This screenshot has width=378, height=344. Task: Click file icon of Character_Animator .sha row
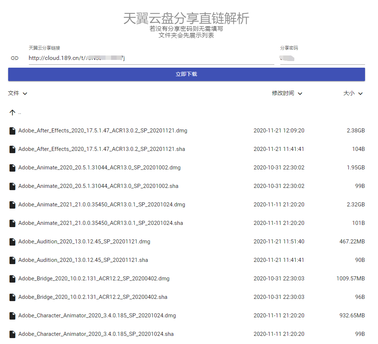(x=12, y=334)
